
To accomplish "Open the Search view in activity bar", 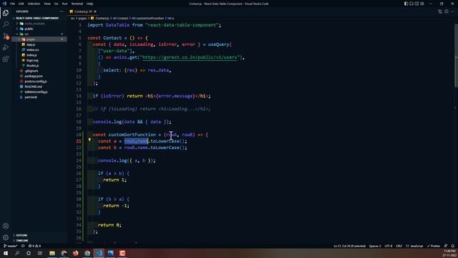I will 6,24.
